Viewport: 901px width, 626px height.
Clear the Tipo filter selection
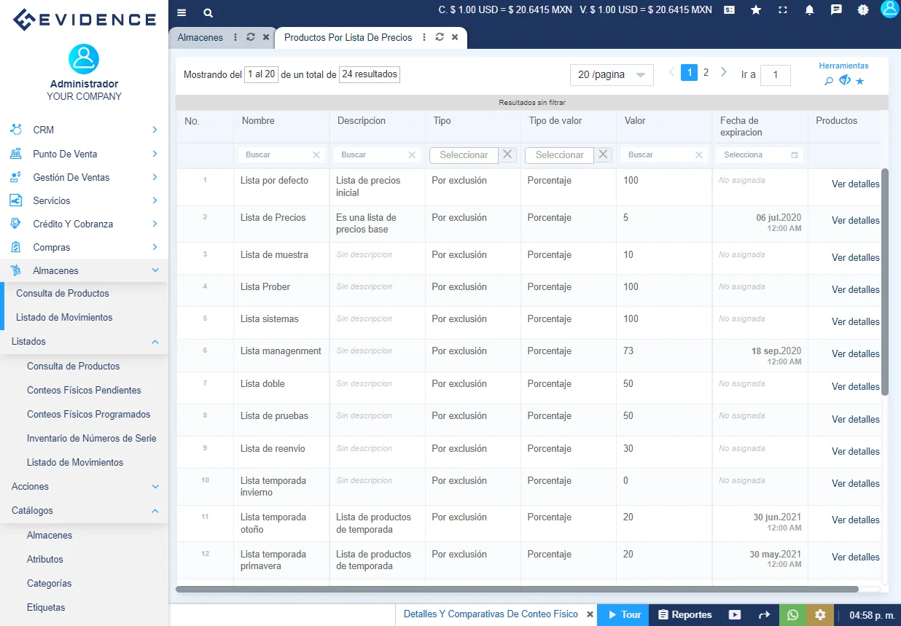click(x=508, y=154)
